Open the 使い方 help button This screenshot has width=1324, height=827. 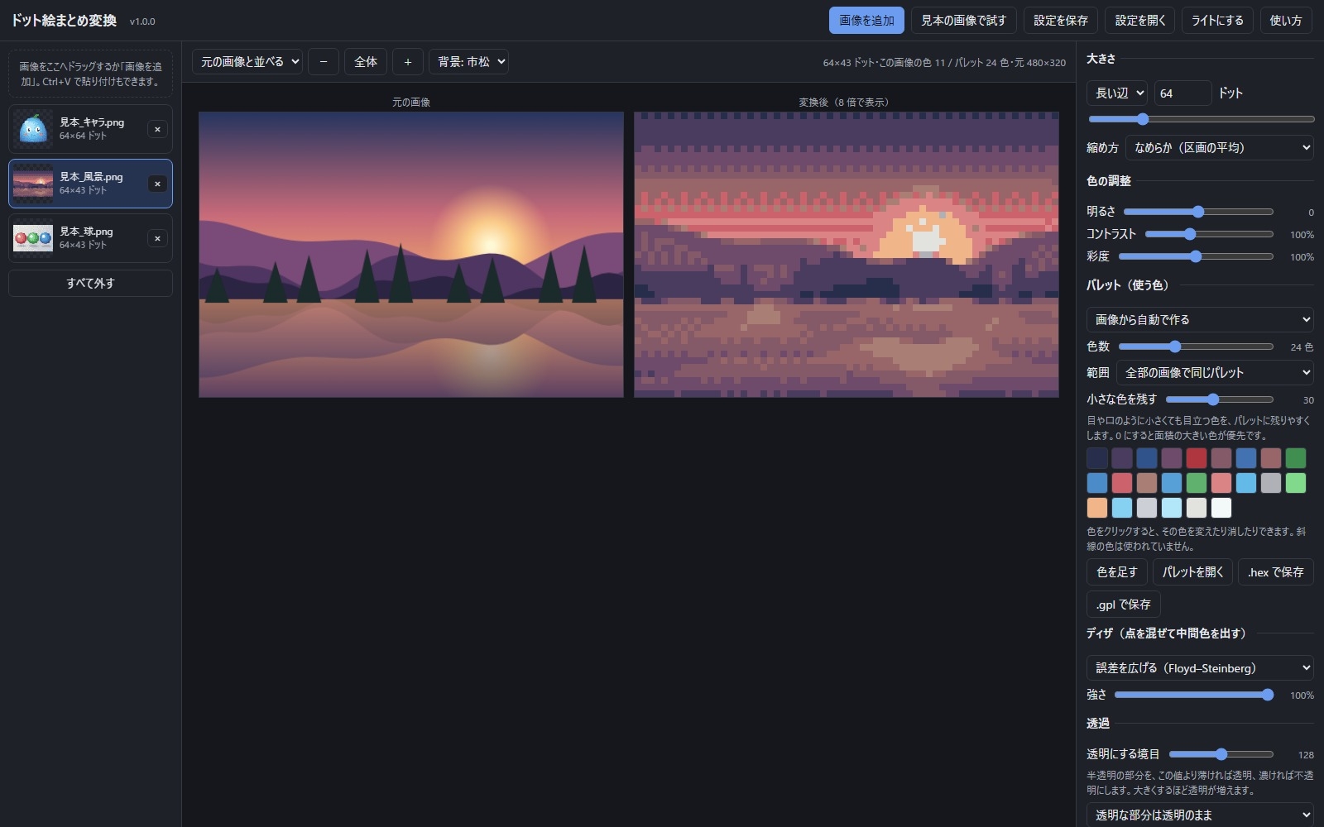click(1286, 21)
